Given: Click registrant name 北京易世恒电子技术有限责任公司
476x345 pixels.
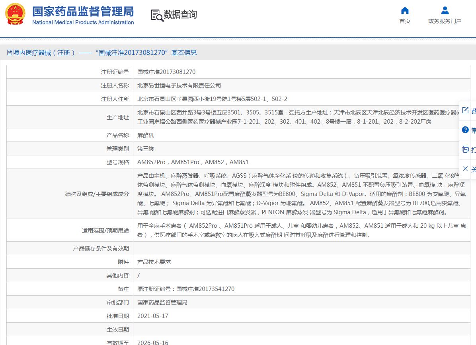Looking at the screenshot, I should pyautogui.click(x=179, y=85).
